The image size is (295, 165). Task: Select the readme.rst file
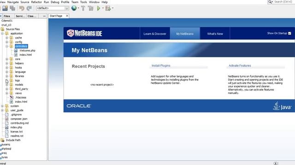(17, 136)
